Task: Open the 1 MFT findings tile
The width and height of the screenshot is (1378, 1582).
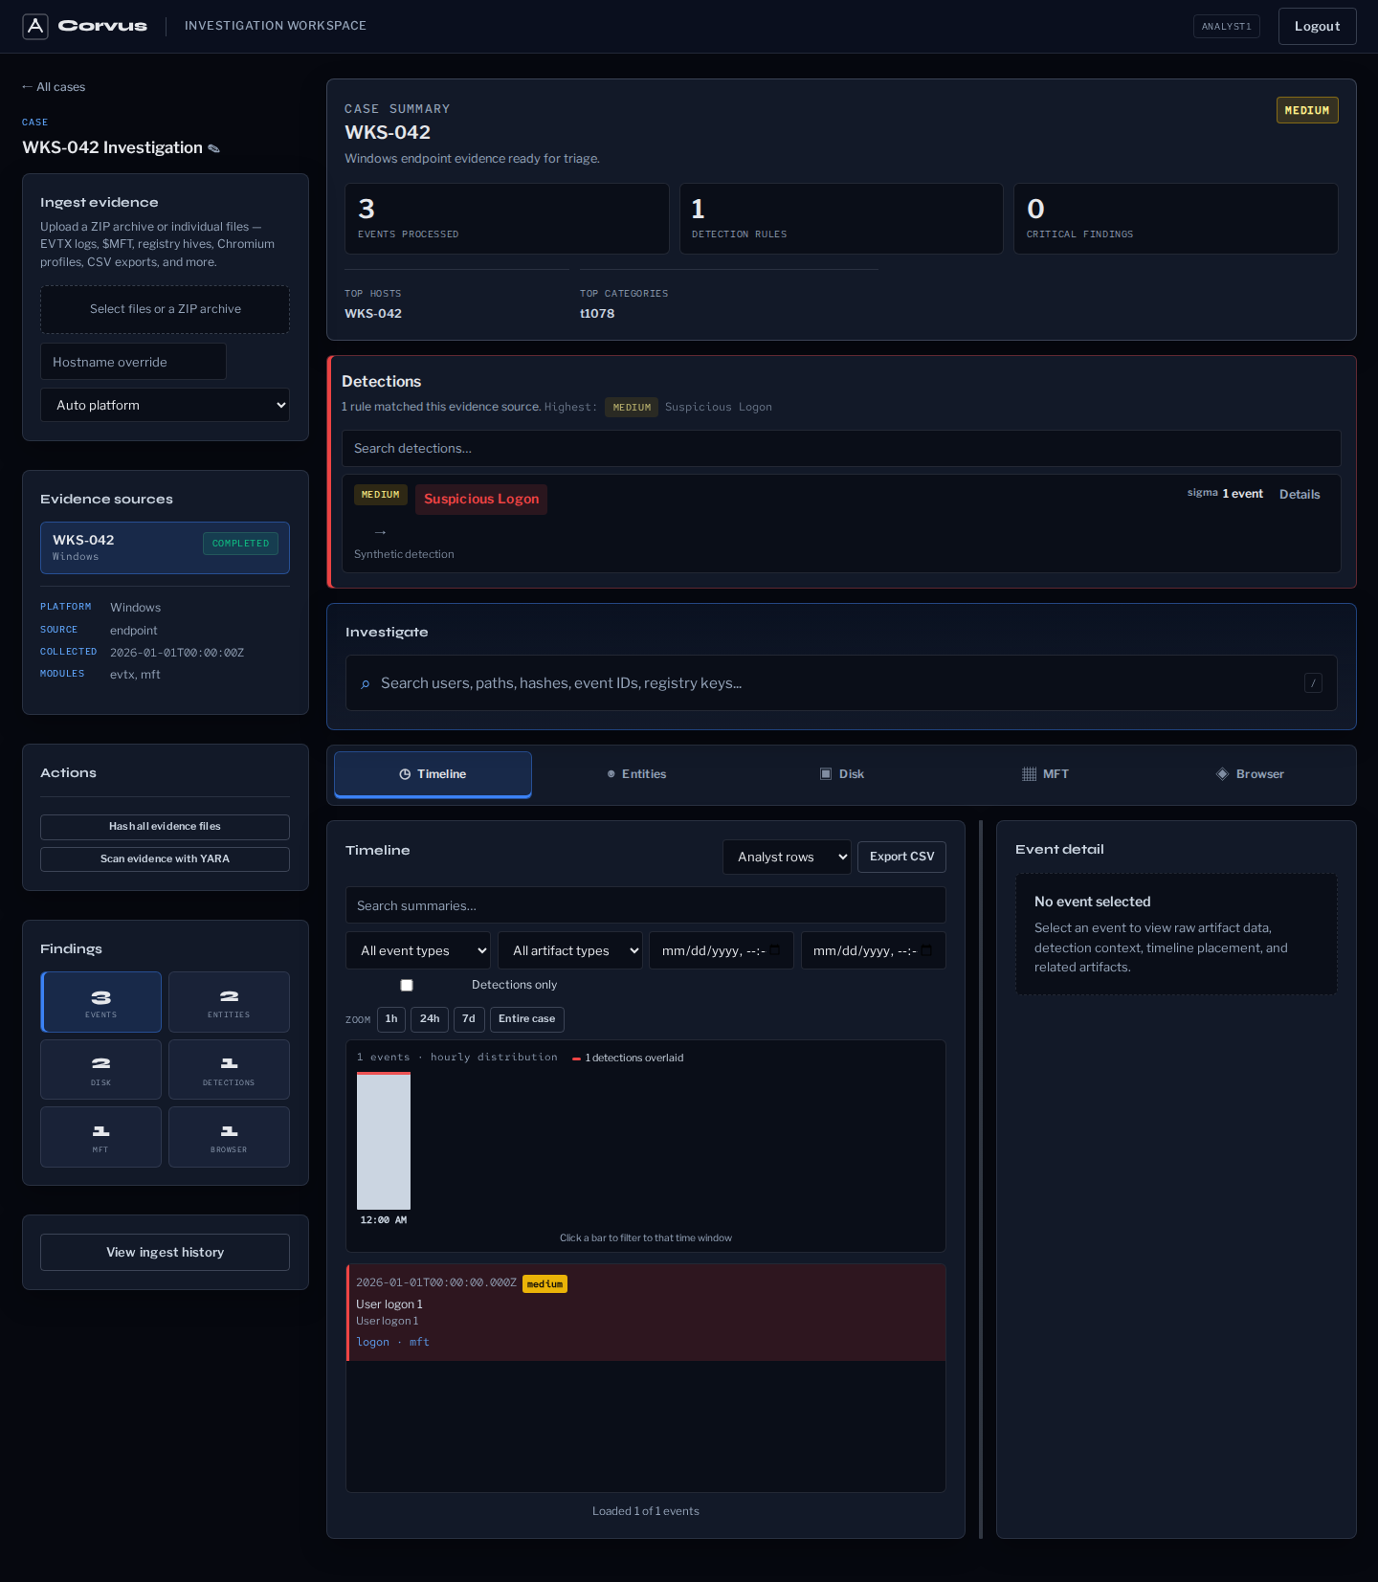Action: pos(100,1137)
